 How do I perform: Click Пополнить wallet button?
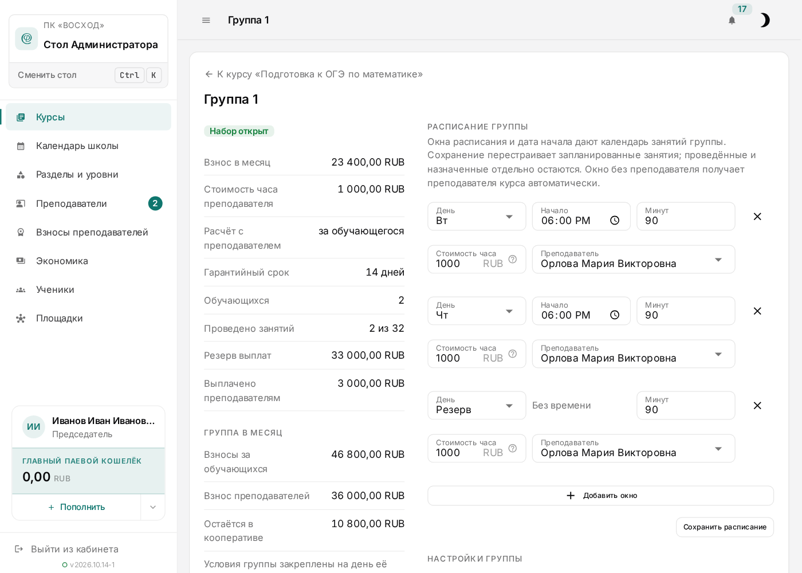coord(76,507)
